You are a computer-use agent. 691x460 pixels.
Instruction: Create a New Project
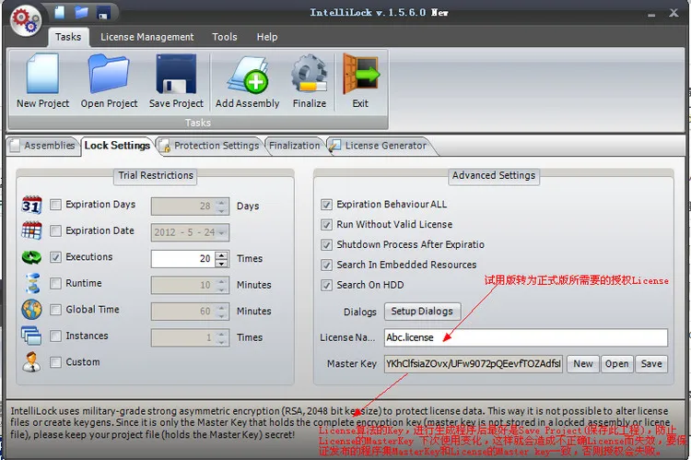pos(42,81)
